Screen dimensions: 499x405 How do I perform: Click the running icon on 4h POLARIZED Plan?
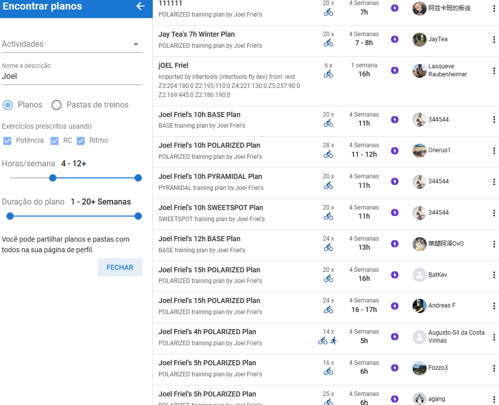(x=334, y=341)
